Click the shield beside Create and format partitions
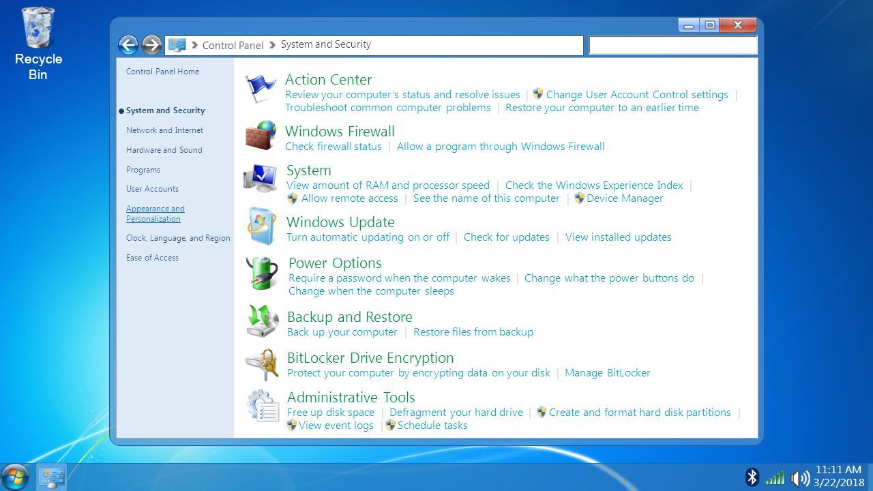Screen dimensions: 873x491 pyautogui.click(x=542, y=412)
